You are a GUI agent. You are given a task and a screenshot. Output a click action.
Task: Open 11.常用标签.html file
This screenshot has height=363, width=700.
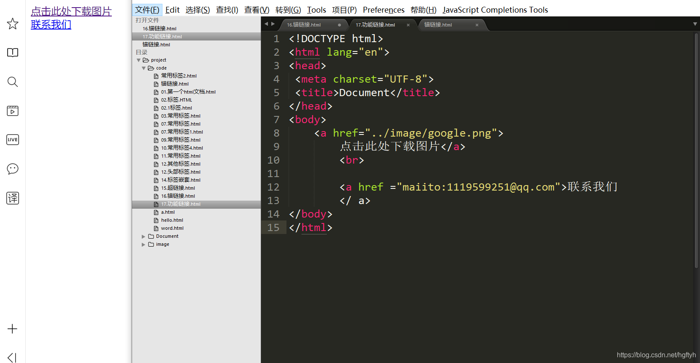181,156
